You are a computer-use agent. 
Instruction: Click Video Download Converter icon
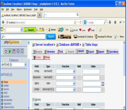click(64, 37)
